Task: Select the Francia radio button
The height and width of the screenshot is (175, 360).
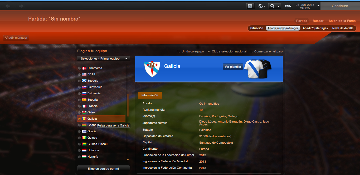Action: 79,106
